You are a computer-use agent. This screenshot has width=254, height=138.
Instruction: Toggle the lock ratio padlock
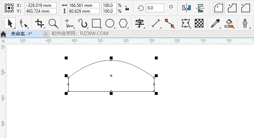pyautogui.click(x=127, y=8)
